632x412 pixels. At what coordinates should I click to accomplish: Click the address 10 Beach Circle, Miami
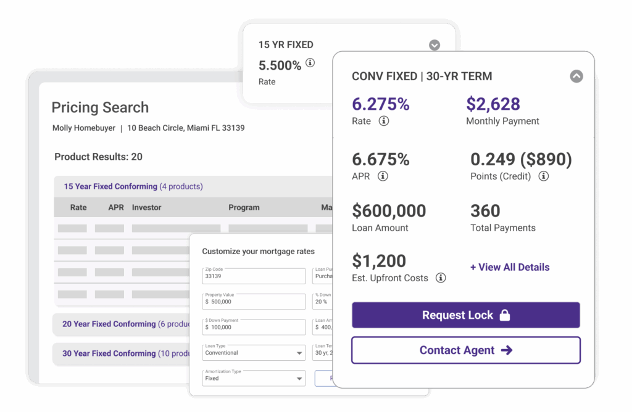click(x=186, y=128)
